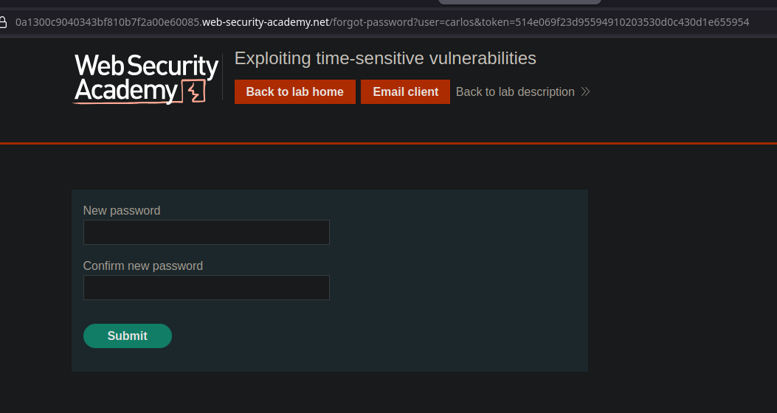
Task: Click the 'Academy' word in the logo
Action: (125, 91)
